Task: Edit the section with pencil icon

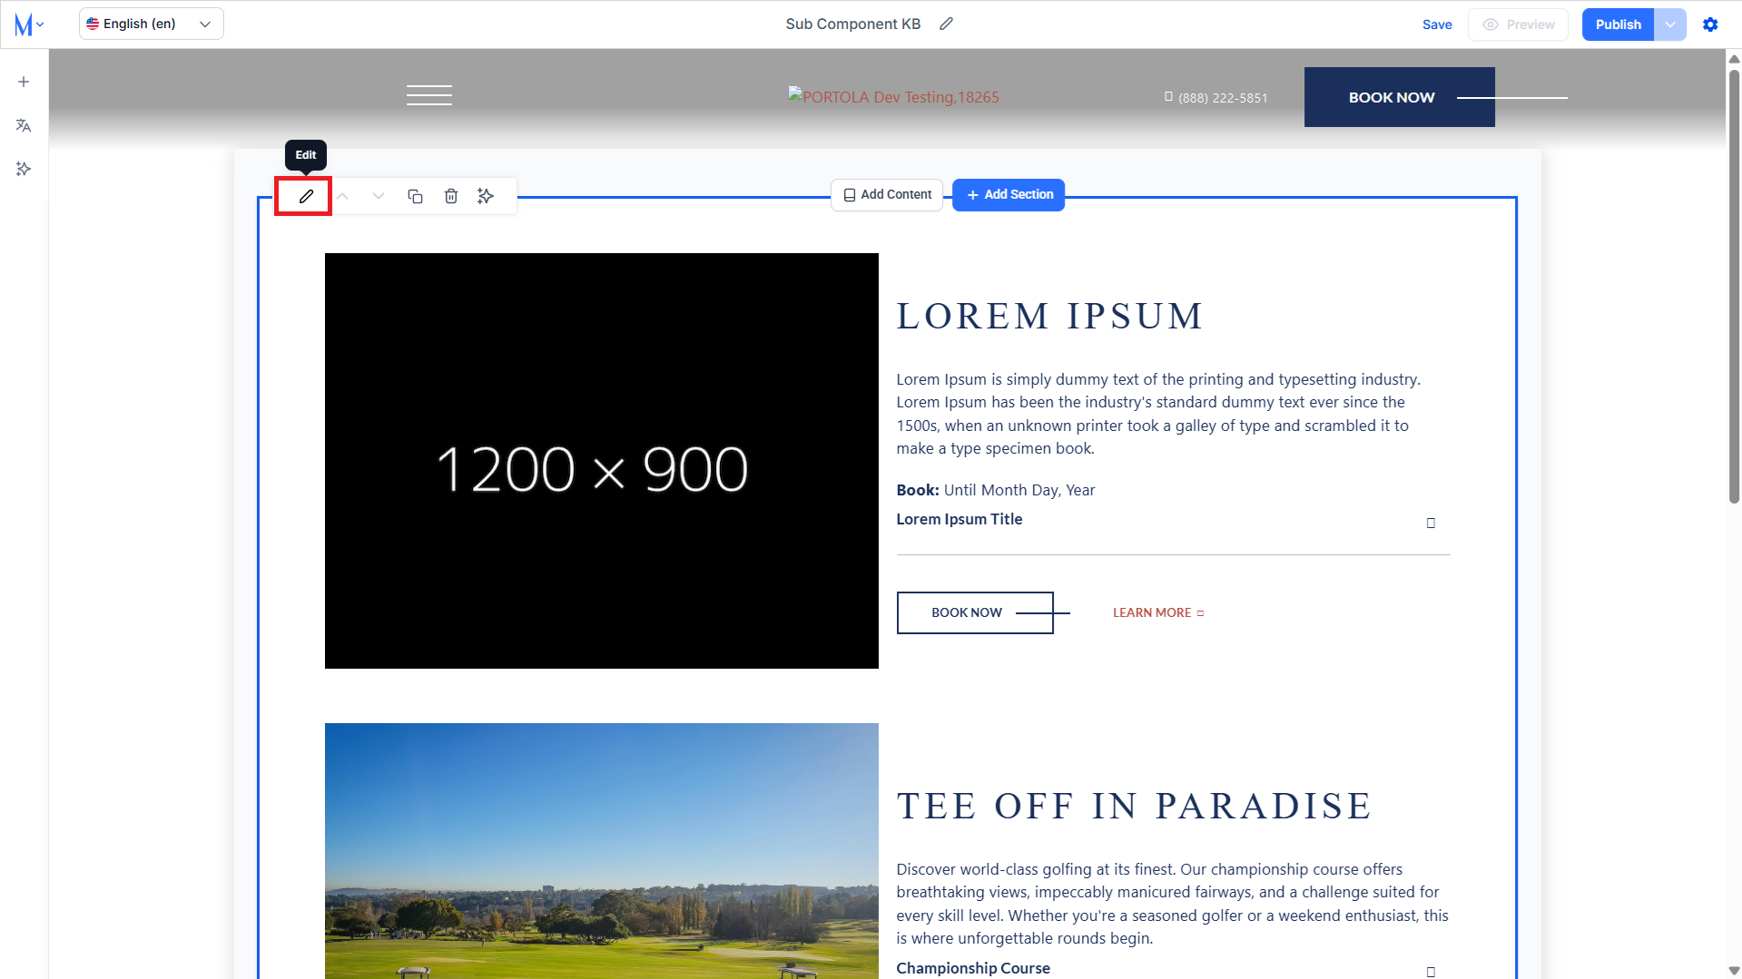Action: pyautogui.click(x=306, y=196)
